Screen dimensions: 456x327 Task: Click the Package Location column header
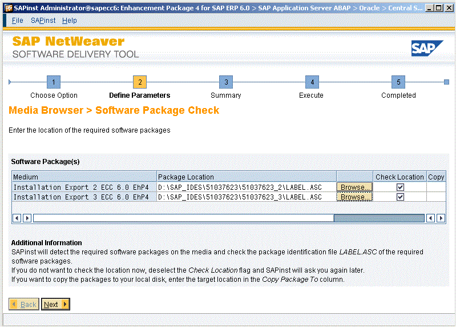245,177
